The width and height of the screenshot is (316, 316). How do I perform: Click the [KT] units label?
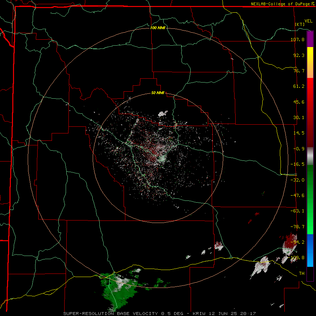click(300, 24)
